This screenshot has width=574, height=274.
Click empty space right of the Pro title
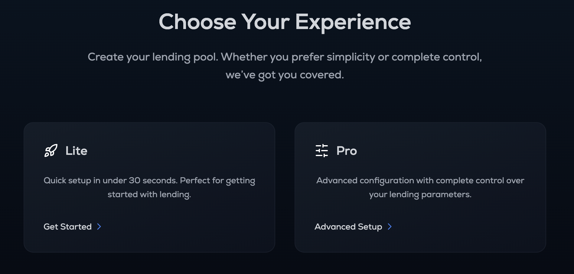pyautogui.click(x=454, y=151)
